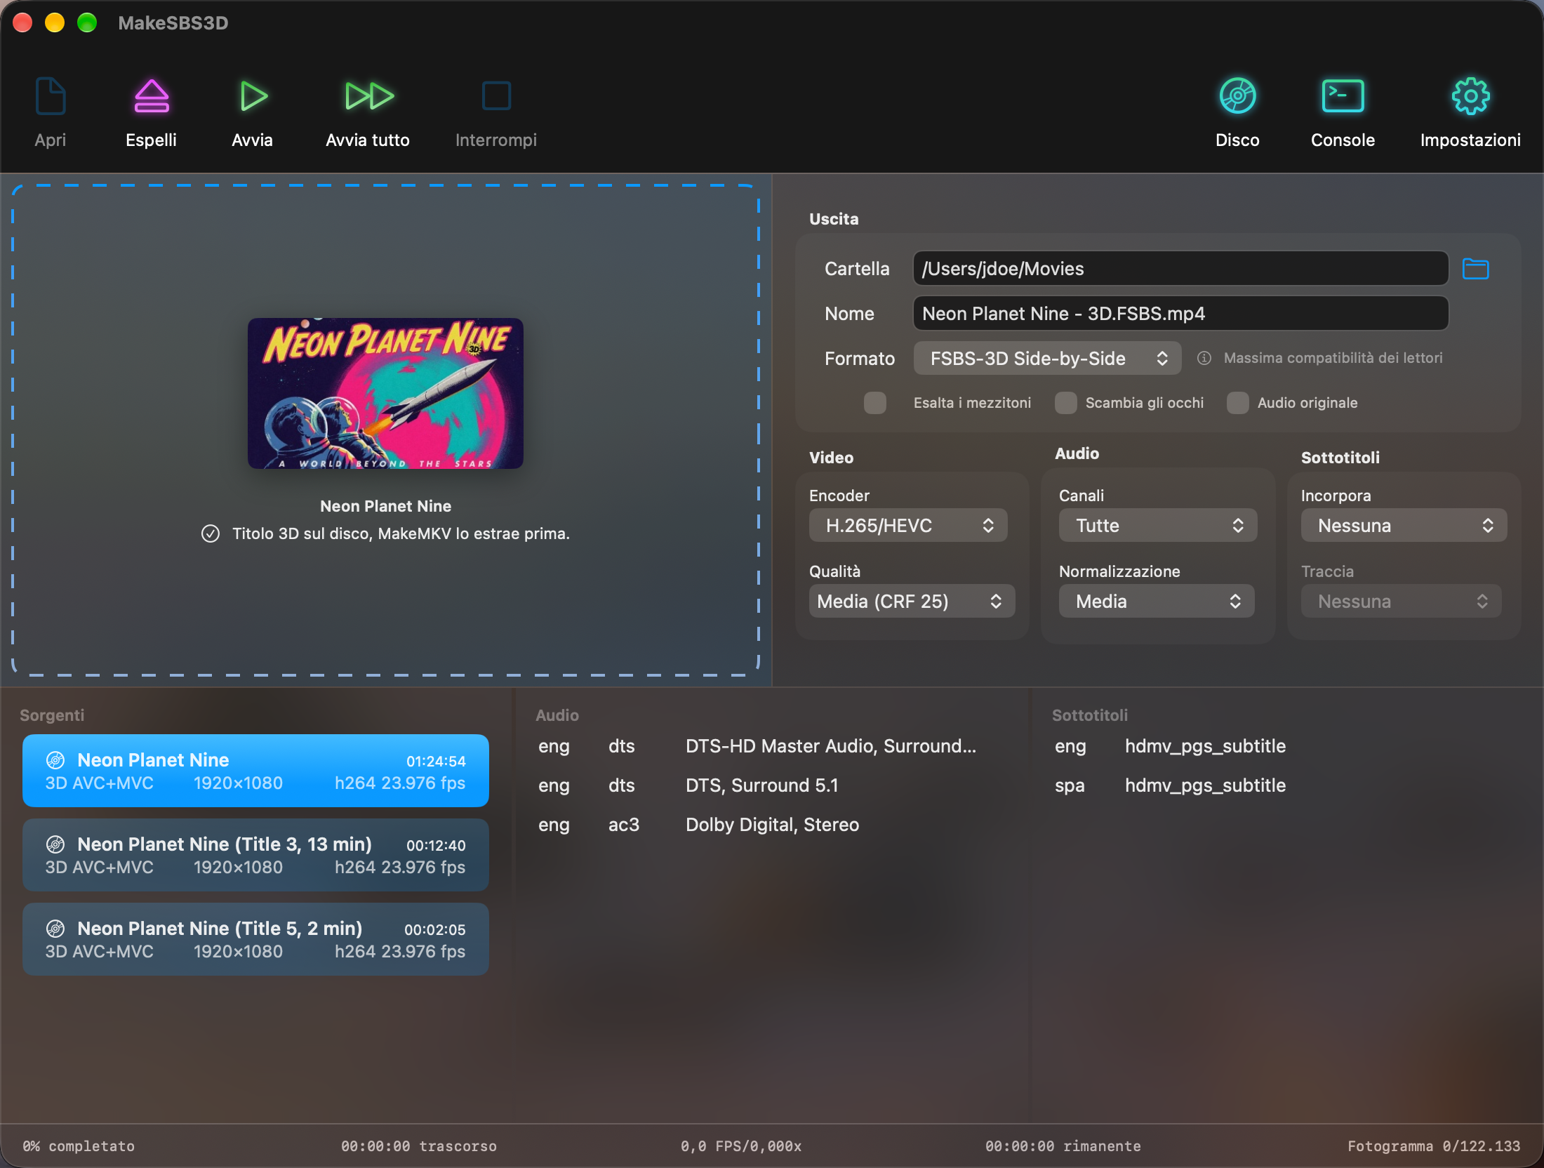
Task: Select source Neon Planet Nine (Title 3, 13 min)
Action: (x=255, y=855)
